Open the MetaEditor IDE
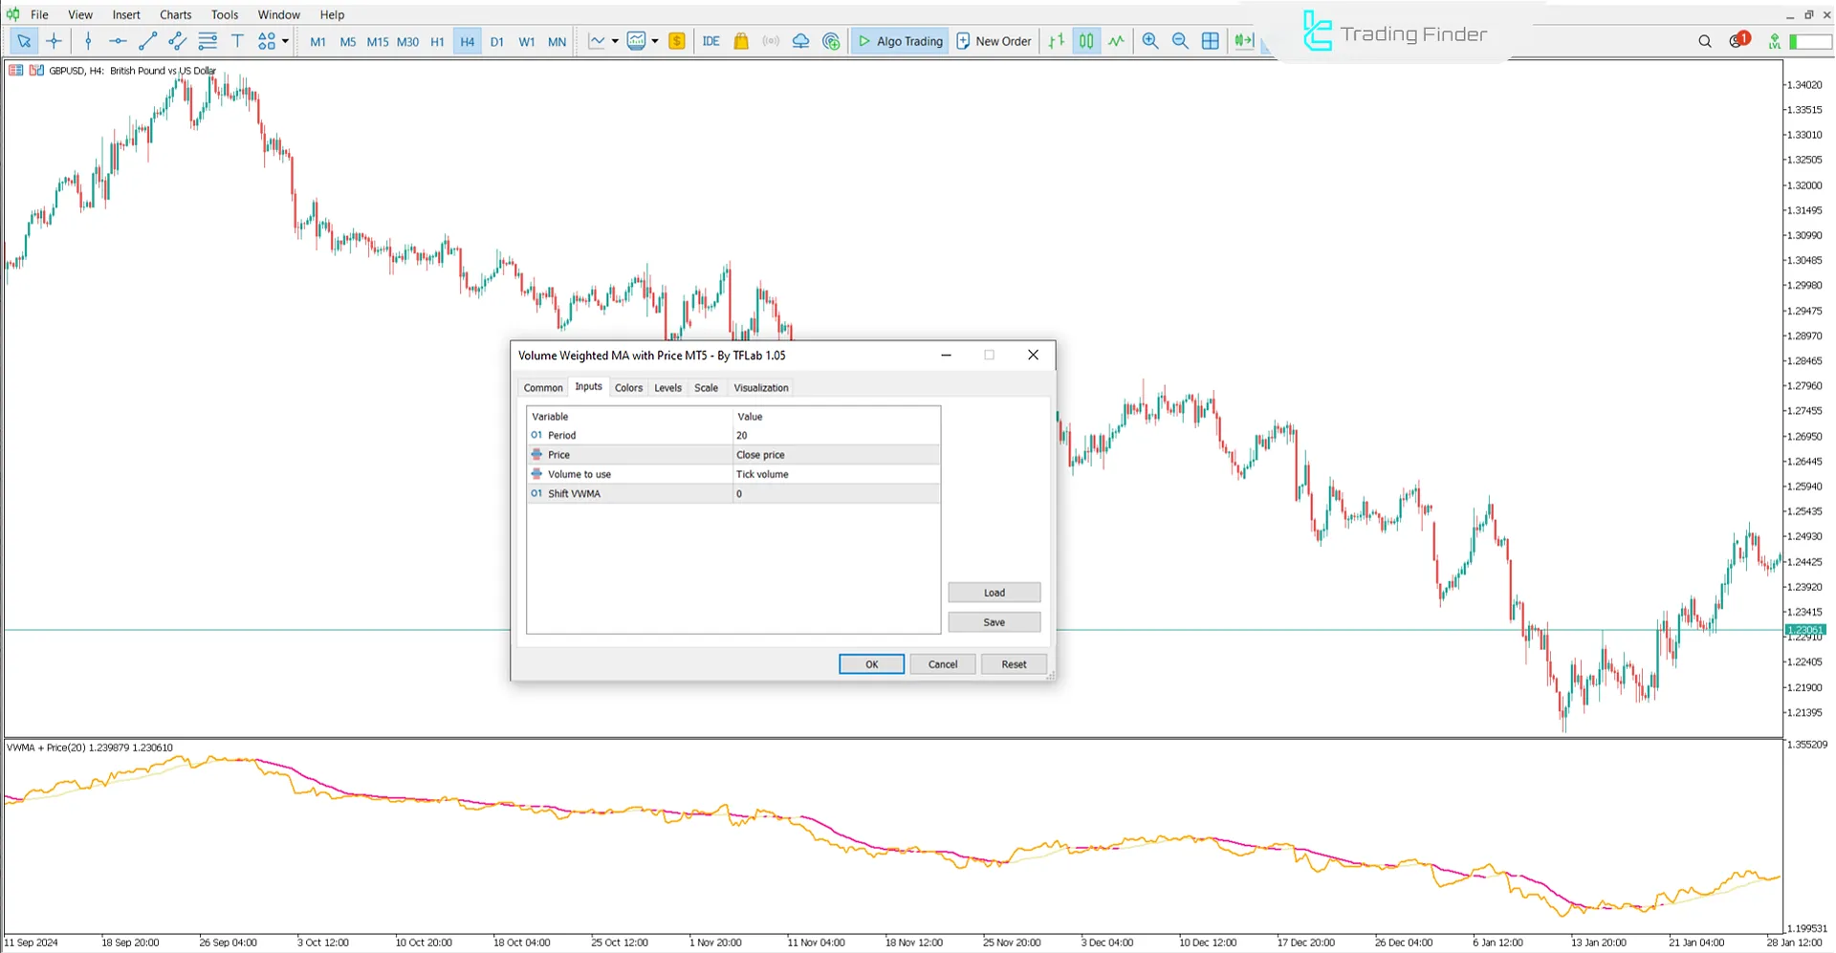The width and height of the screenshot is (1836, 953). (710, 41)
